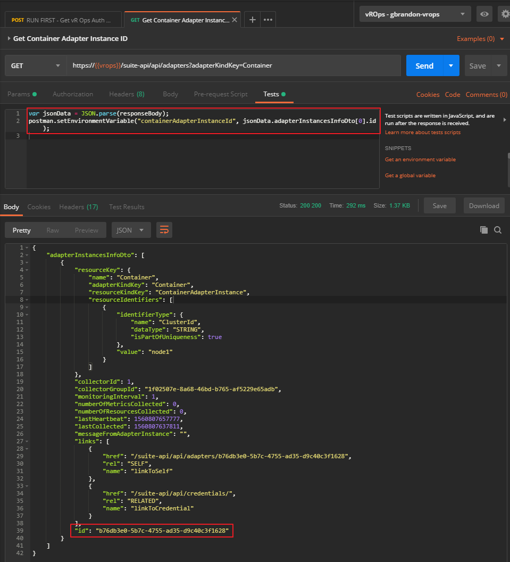
Task: Click the 'Get an environment variable' snippet
Action: [x=420, y=160]
